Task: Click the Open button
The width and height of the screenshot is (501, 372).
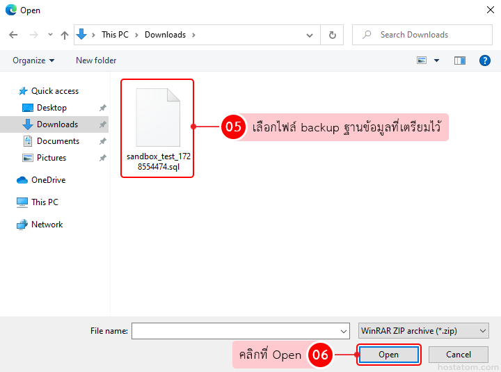Action: click(388, 355)
